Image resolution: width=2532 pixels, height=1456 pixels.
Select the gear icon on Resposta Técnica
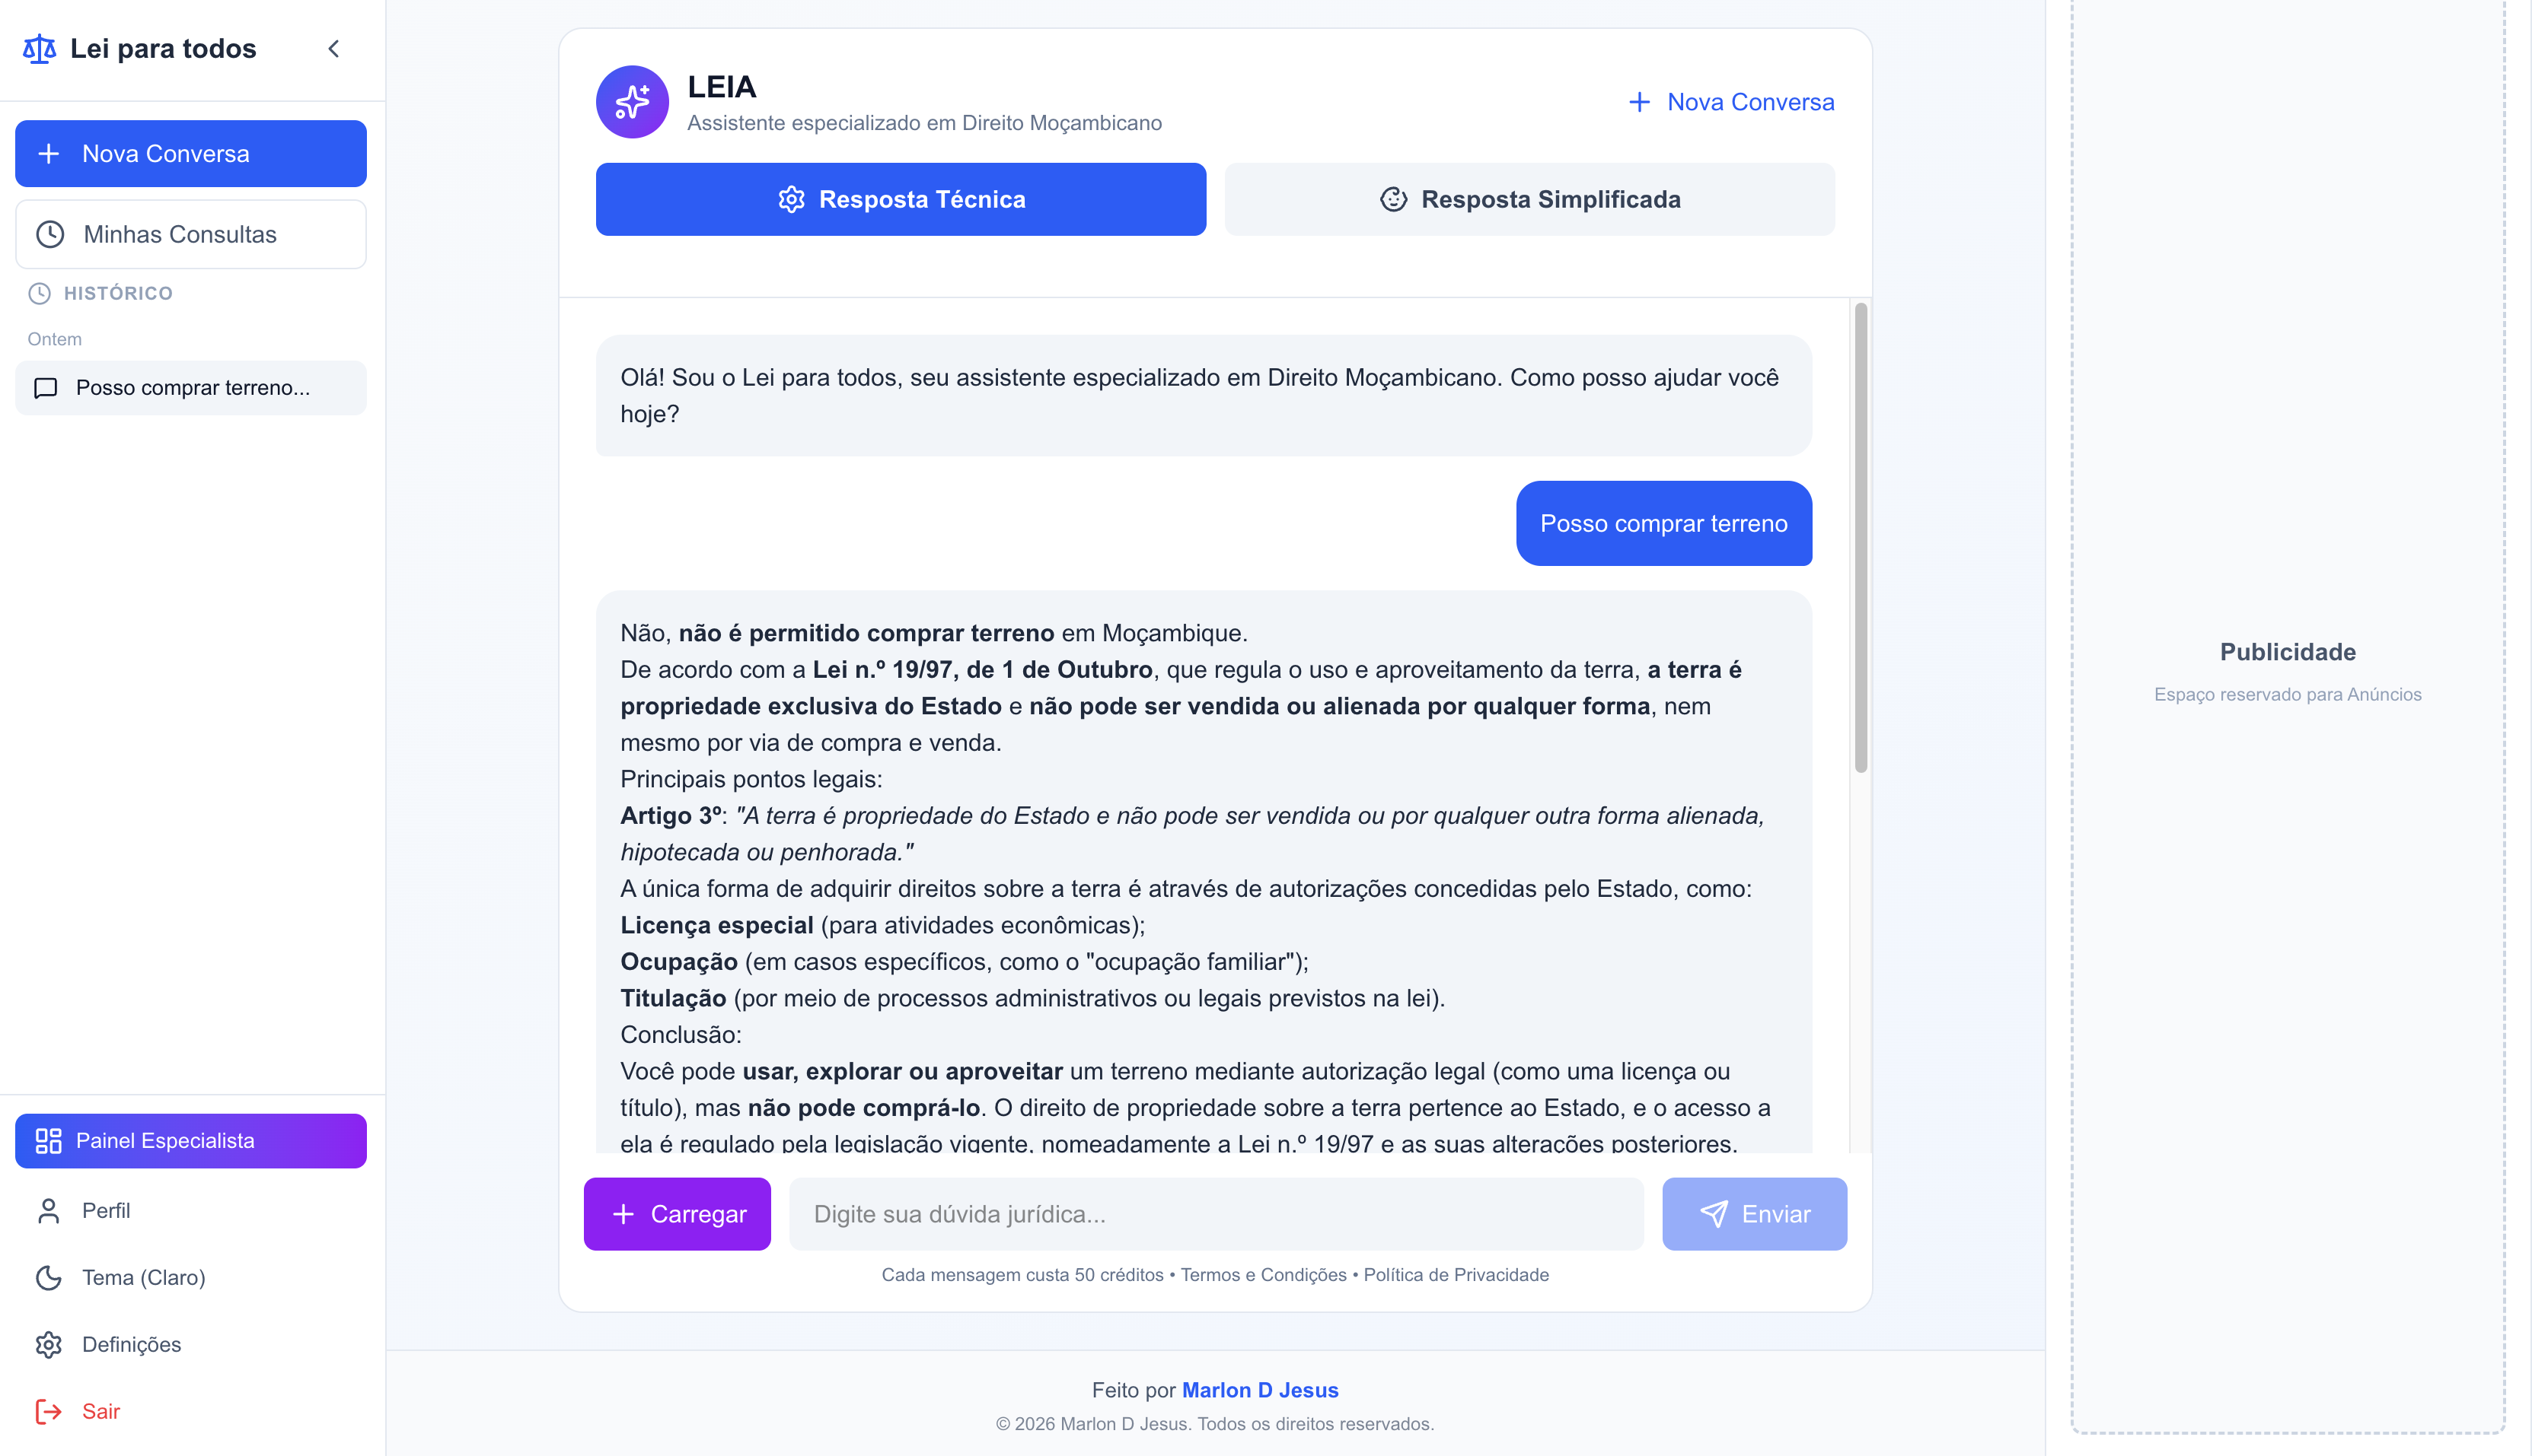(x=792, y=199)
